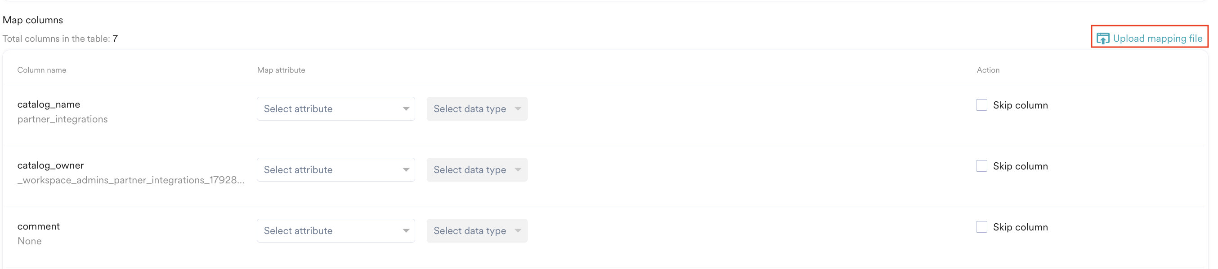Screen dimensions: 1218x269
Task: Open Select attribute dropdown for comment
Action: (x=336, y=230)
